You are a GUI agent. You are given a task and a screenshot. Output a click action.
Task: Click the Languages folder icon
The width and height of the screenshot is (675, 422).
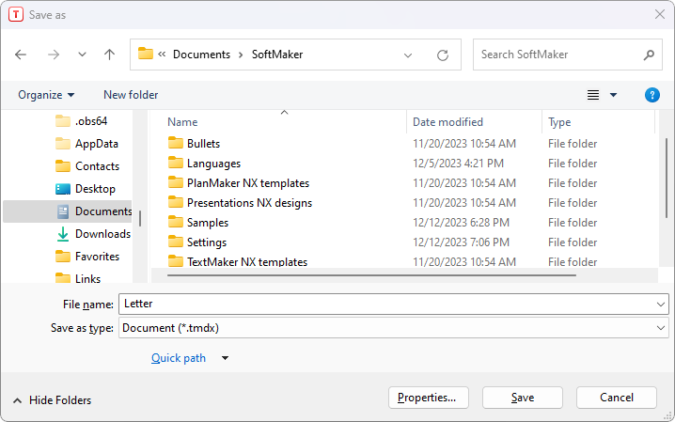click(x=175, y=163)
